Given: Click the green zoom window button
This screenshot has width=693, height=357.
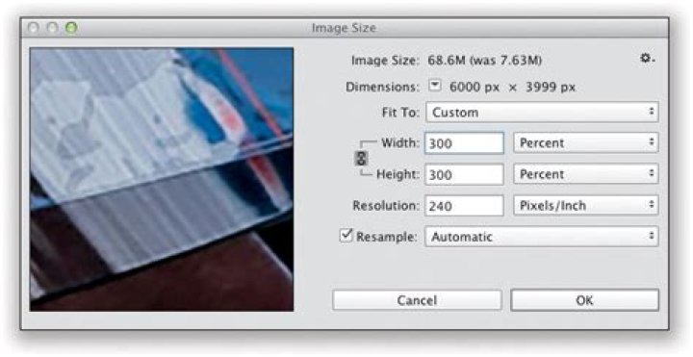Looking at the screenshot, I should point(71,28).
